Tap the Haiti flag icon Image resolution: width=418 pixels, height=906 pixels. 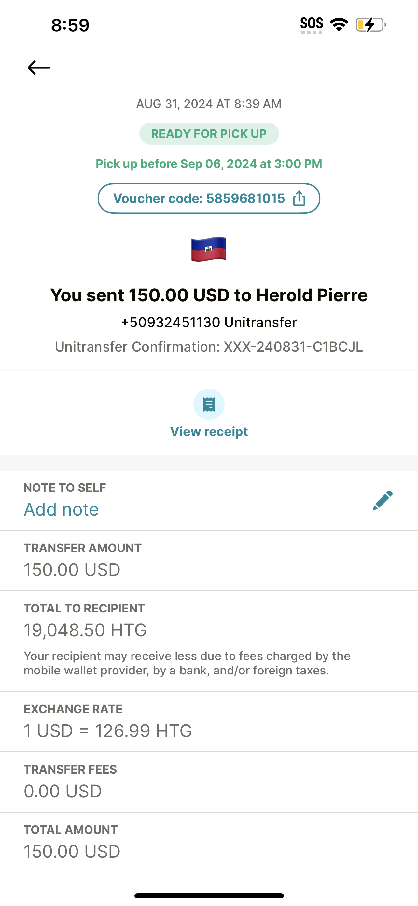pyautogui.click(x=209, y=249)
